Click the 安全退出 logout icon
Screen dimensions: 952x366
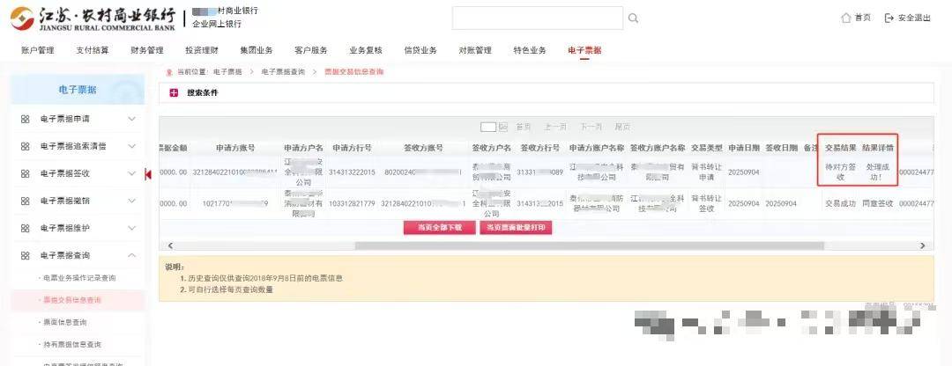pyautogui.click(x=889, y=18)
